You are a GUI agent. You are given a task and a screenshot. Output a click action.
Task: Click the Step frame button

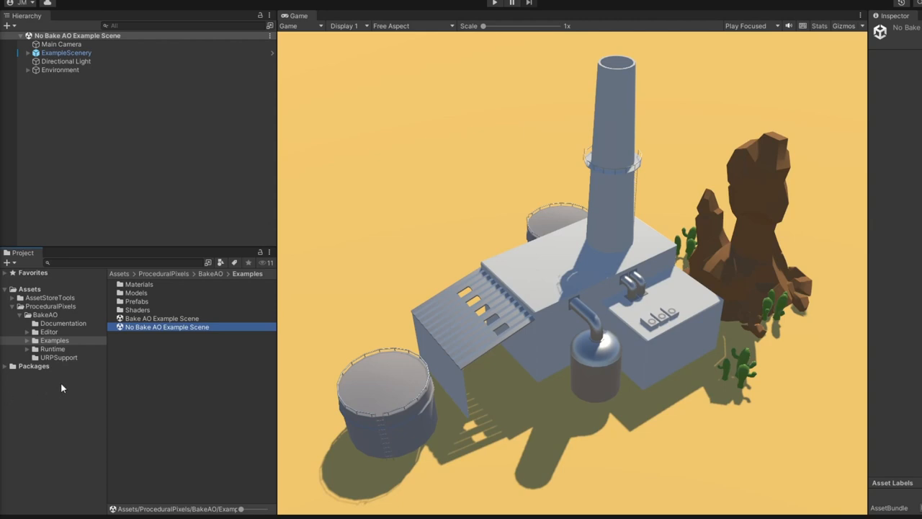pyautogui.click(x=529, y=3)
